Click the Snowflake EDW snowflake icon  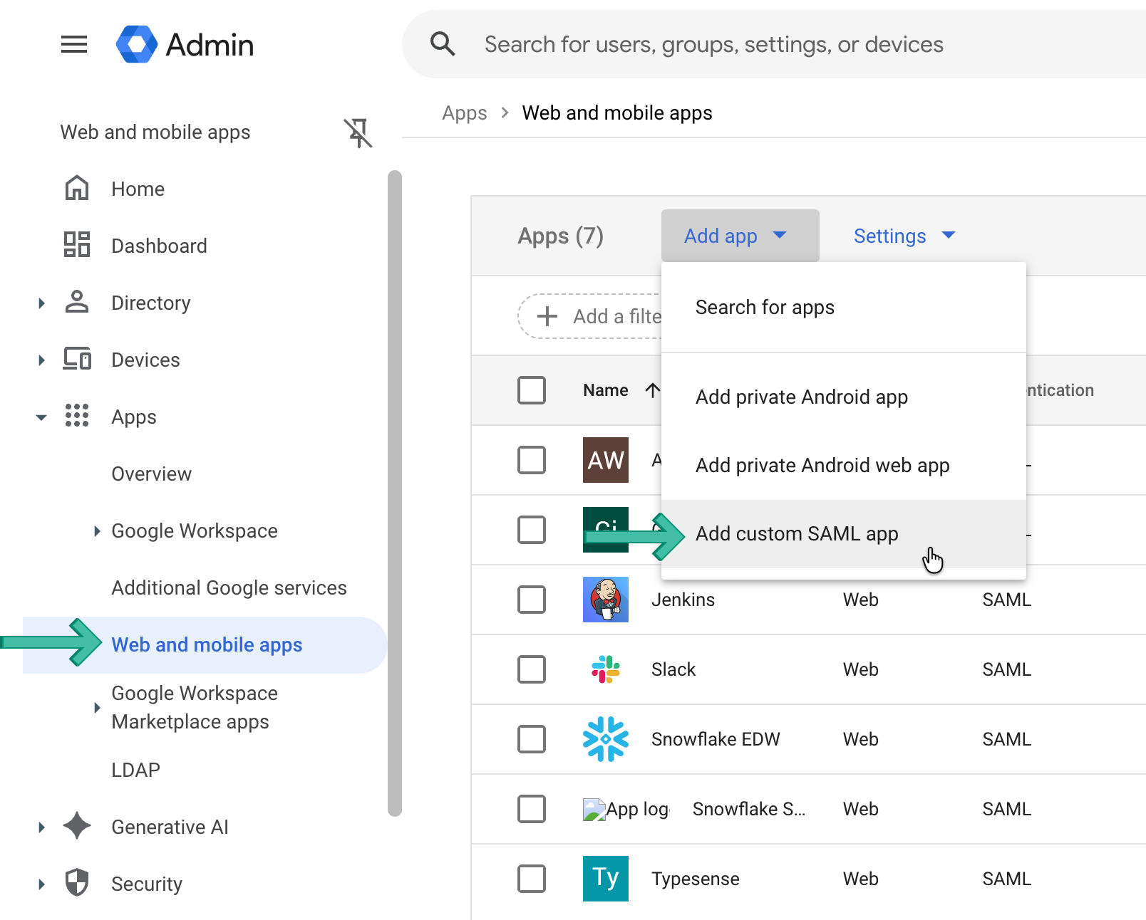(x=605, y=739)
